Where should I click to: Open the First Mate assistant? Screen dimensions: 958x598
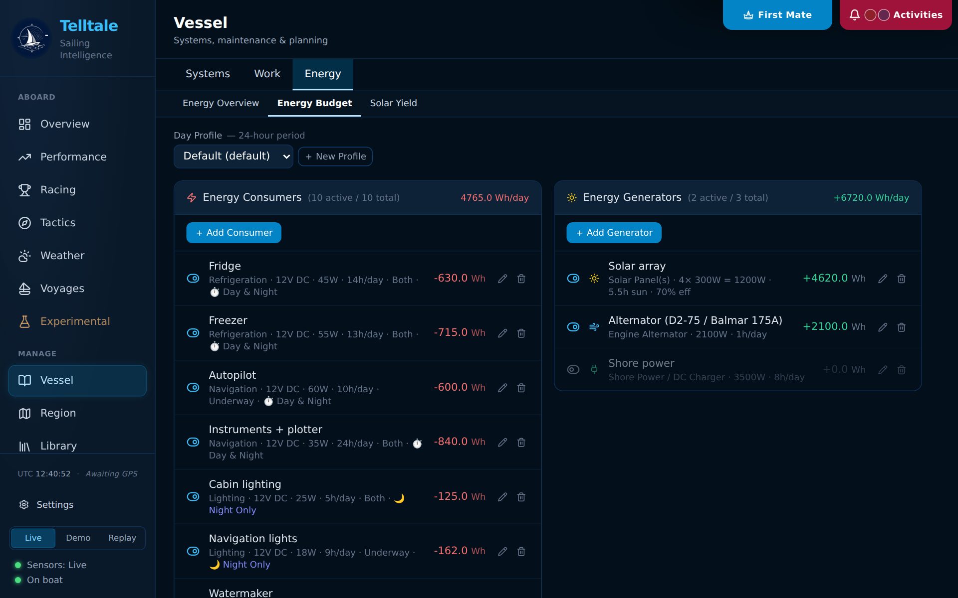point(777,15)
